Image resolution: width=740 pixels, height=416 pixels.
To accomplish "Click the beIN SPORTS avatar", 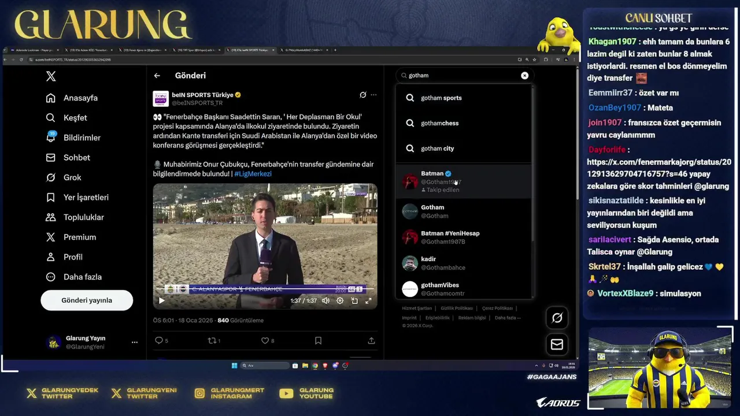I will point(161,99).
